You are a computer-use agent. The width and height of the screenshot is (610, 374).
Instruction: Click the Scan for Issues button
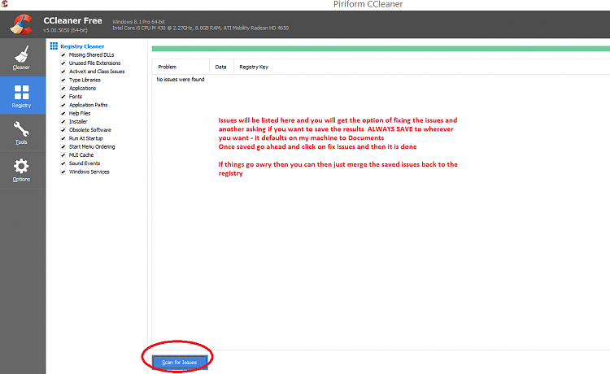point(180,363)
